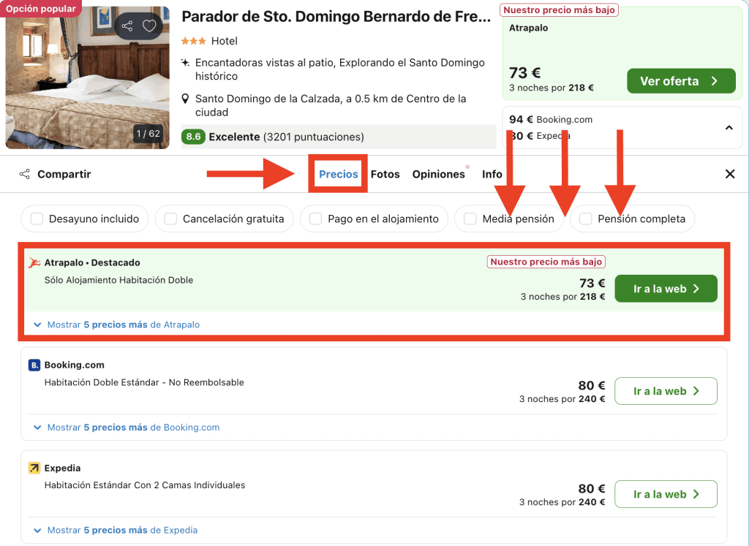Screen dimensions: 749x546
Task: Expand 5 more Expedia prices
Action: [x=116, y=530]
